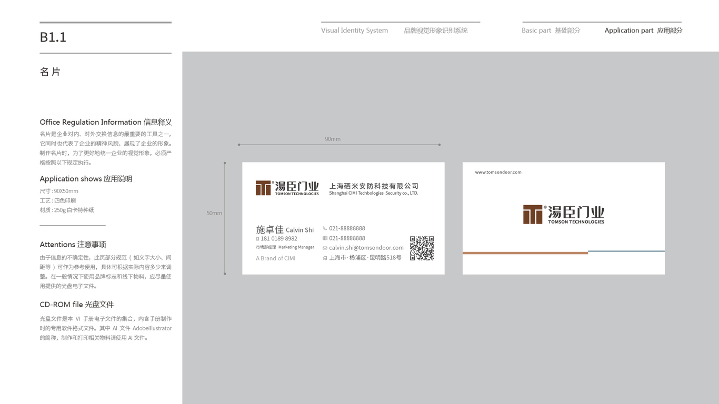Click the 市场部经理 Marketing Manager job title
Image resolution: width=719 pixels, height=404 pixels.
point(285,247)
